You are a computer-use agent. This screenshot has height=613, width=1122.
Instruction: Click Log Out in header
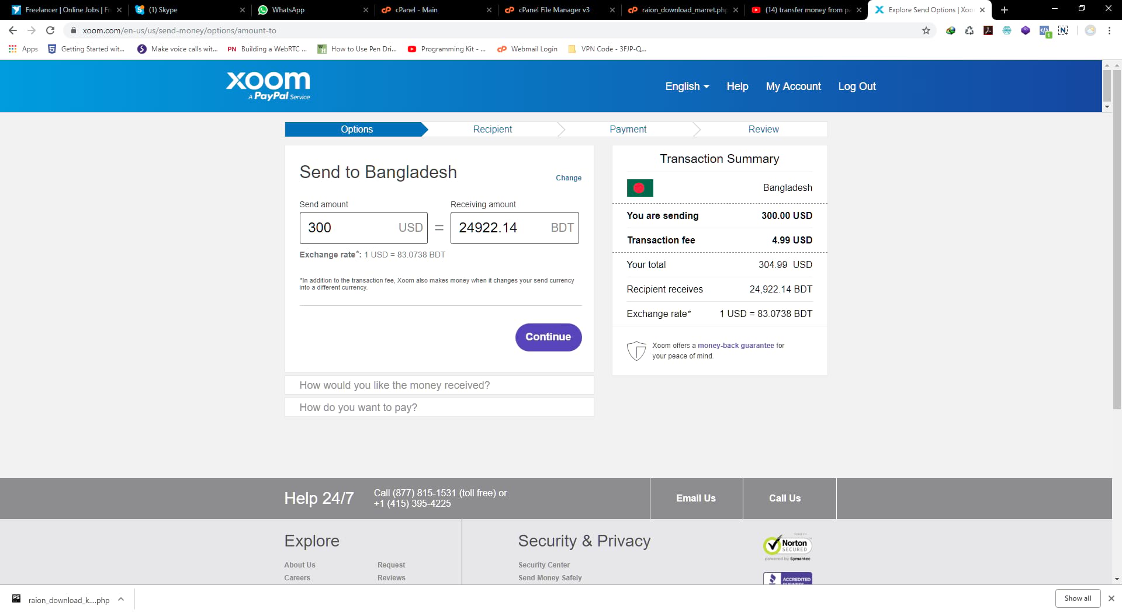click(x=857, y=86)
